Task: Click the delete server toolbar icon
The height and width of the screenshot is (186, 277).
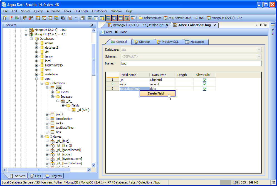Action: tap(11, 18)
